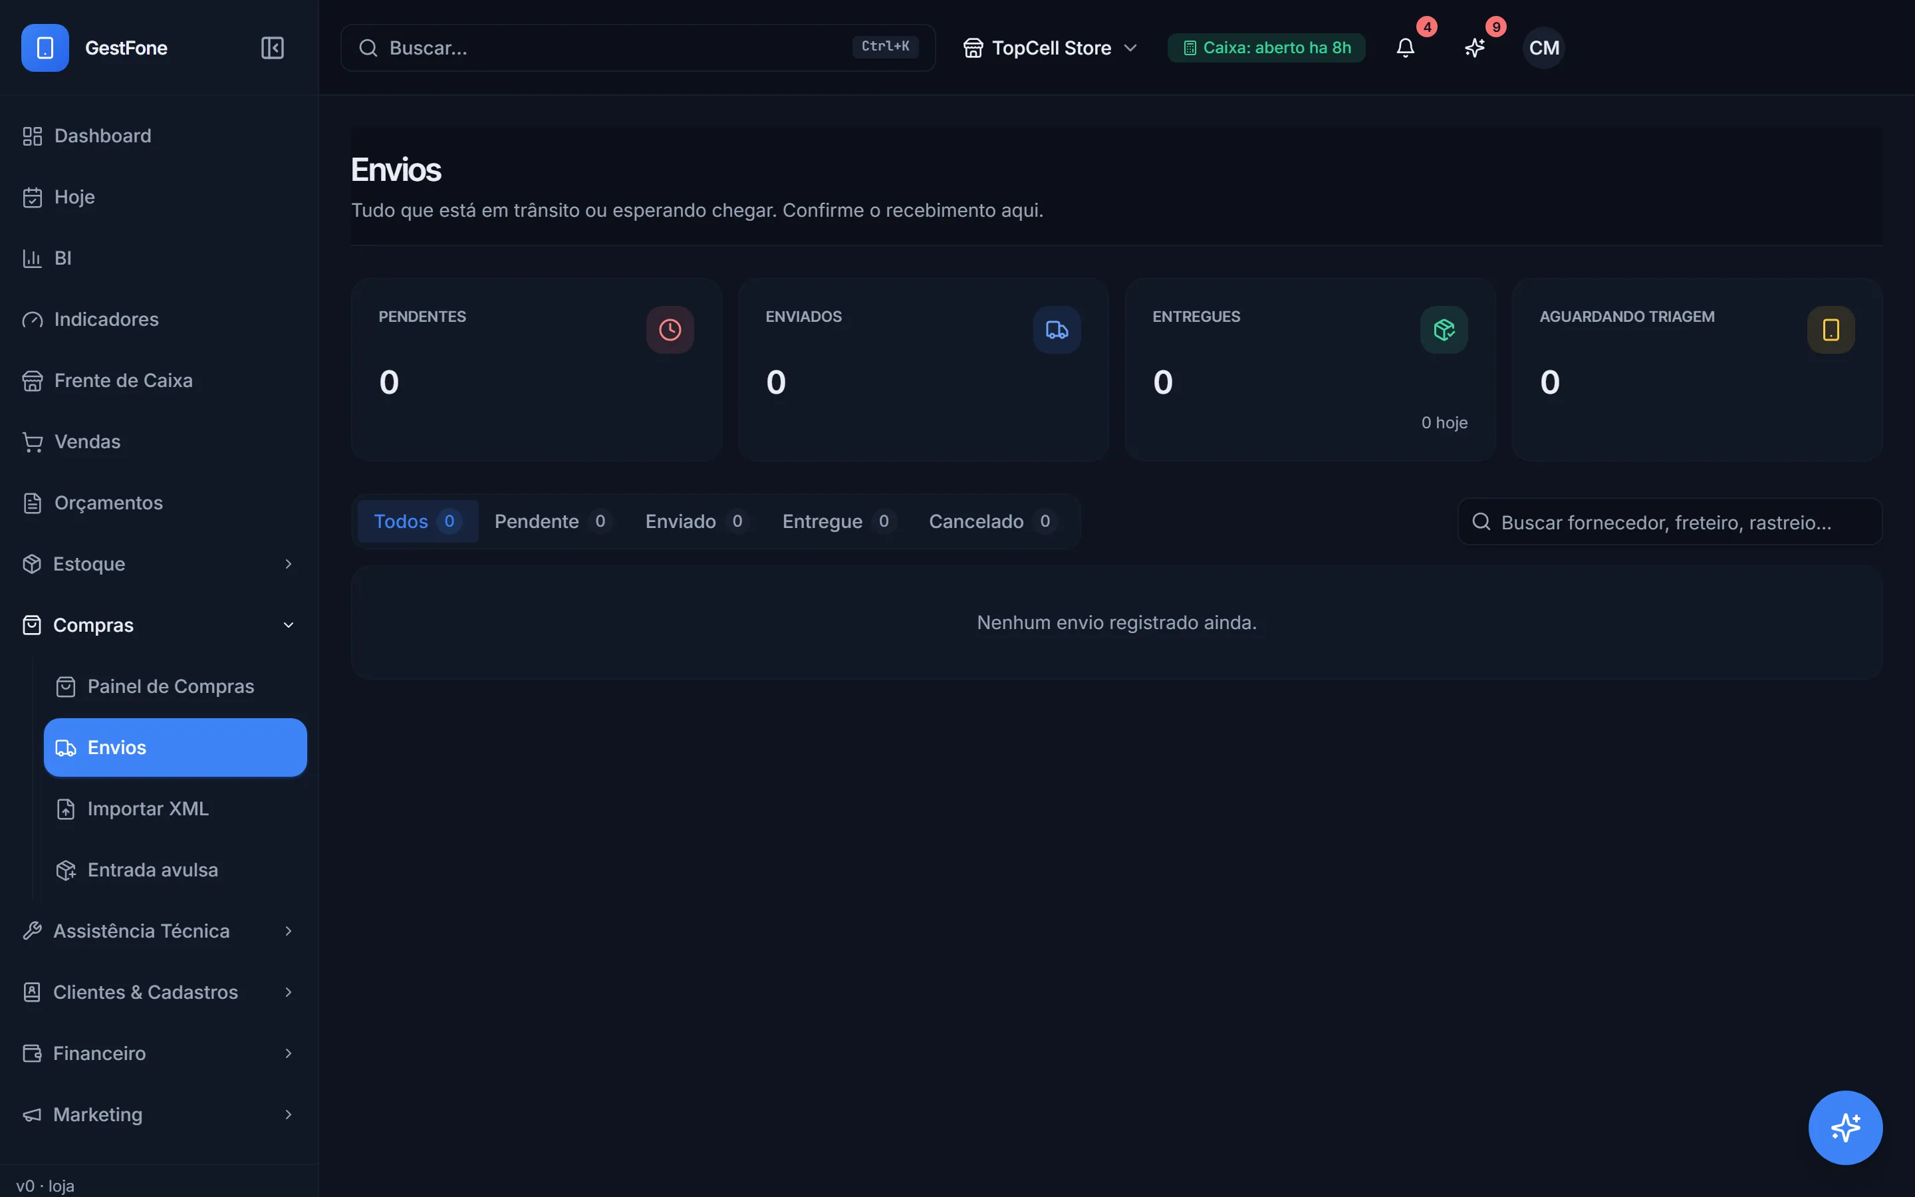Viewport: 1915px width, 1197px height.
Task: Open Entrada avulsa submenu item
Action: tap(175, 870)
